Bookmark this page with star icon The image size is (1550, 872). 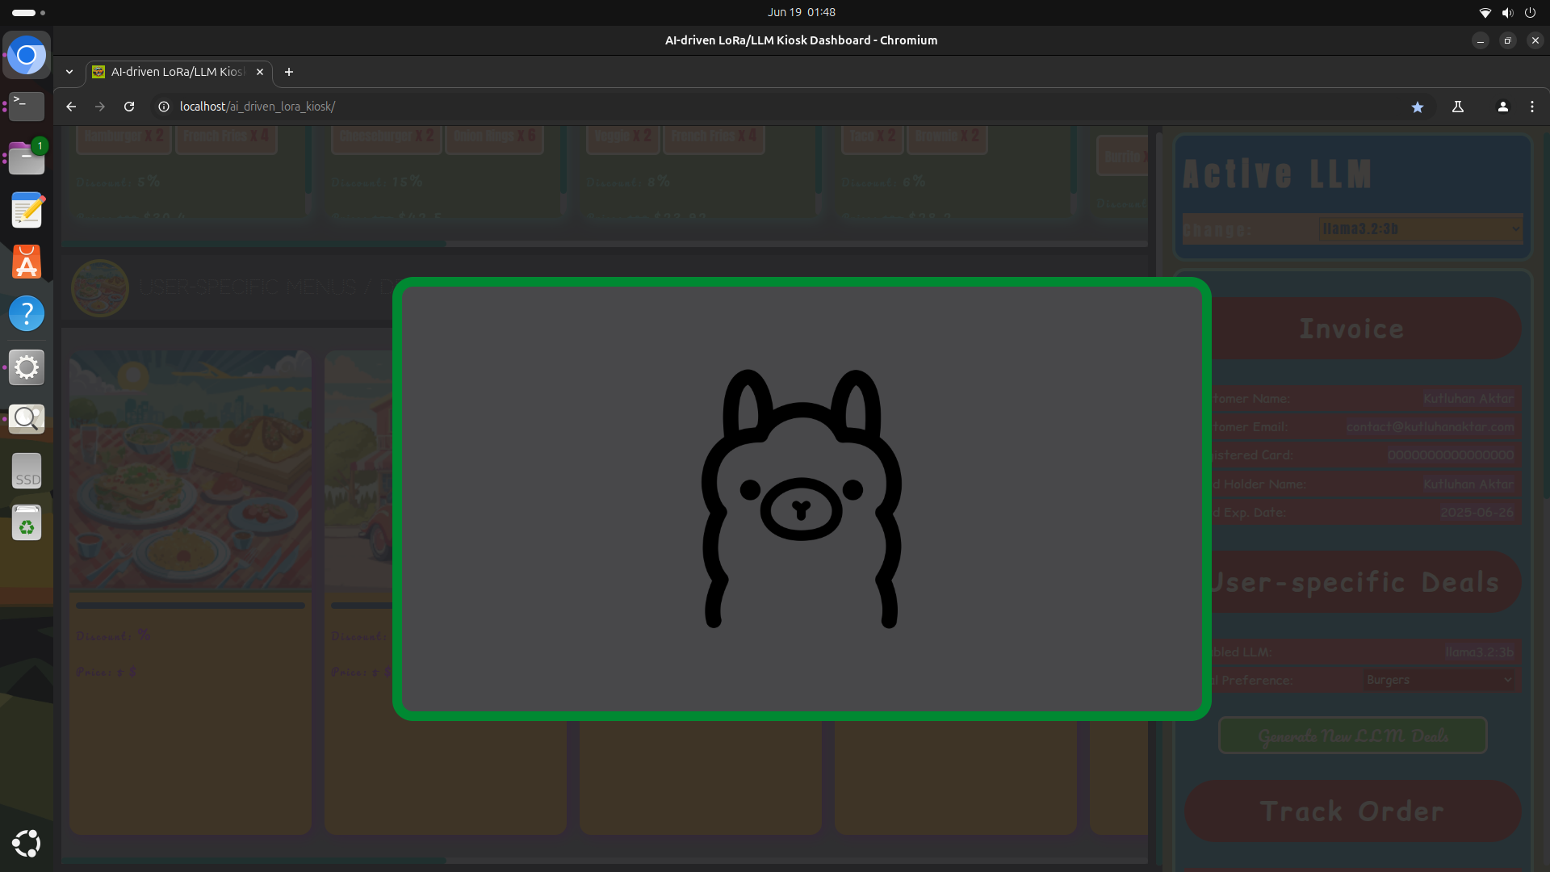point(1417,107)
